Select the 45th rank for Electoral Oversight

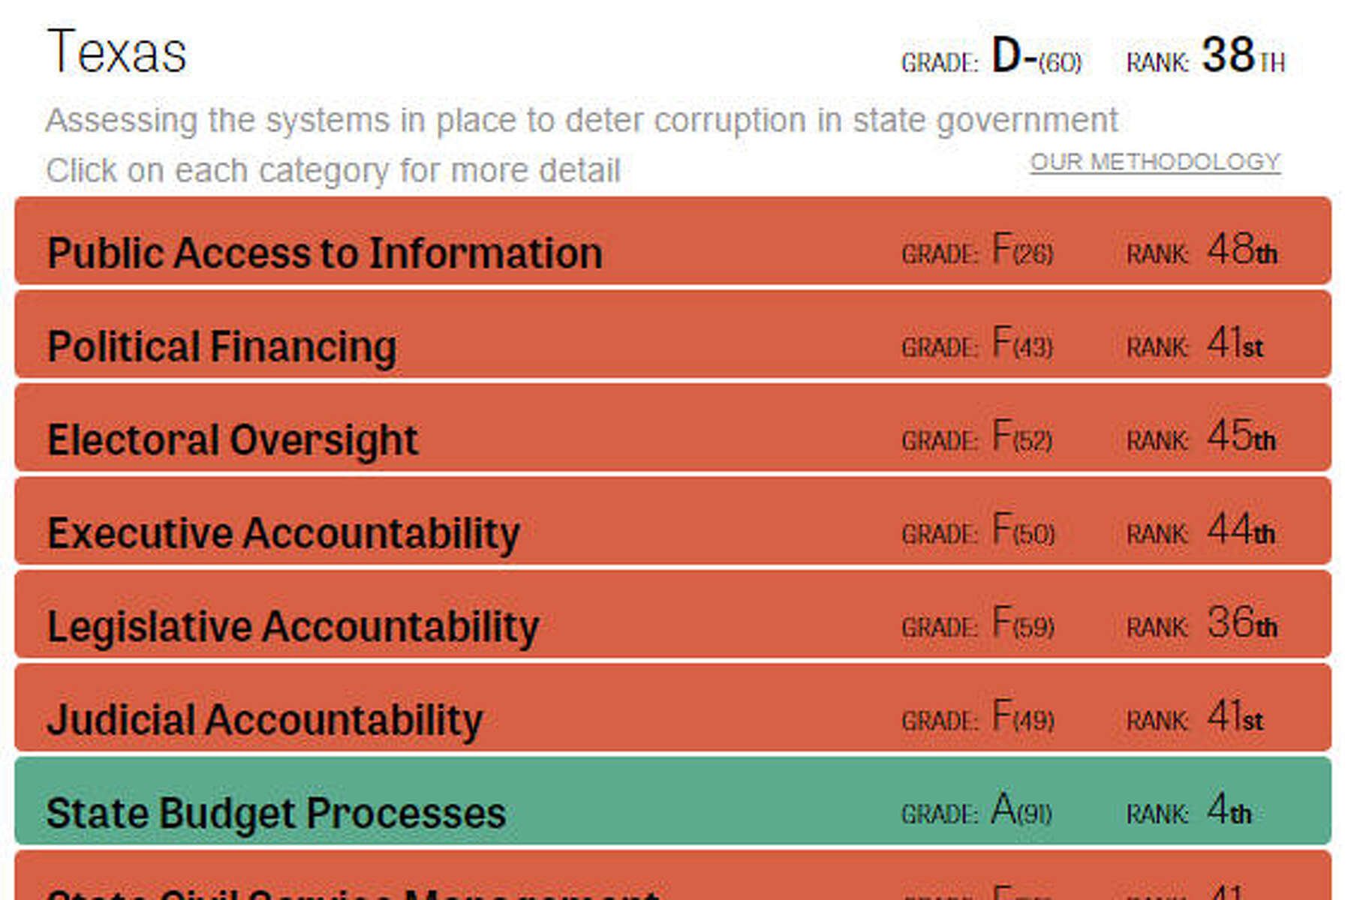point(1241,436)
